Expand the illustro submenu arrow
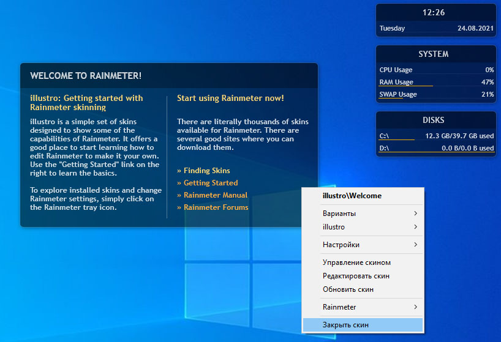The image size is (501, 342). [x=415, y=227]
